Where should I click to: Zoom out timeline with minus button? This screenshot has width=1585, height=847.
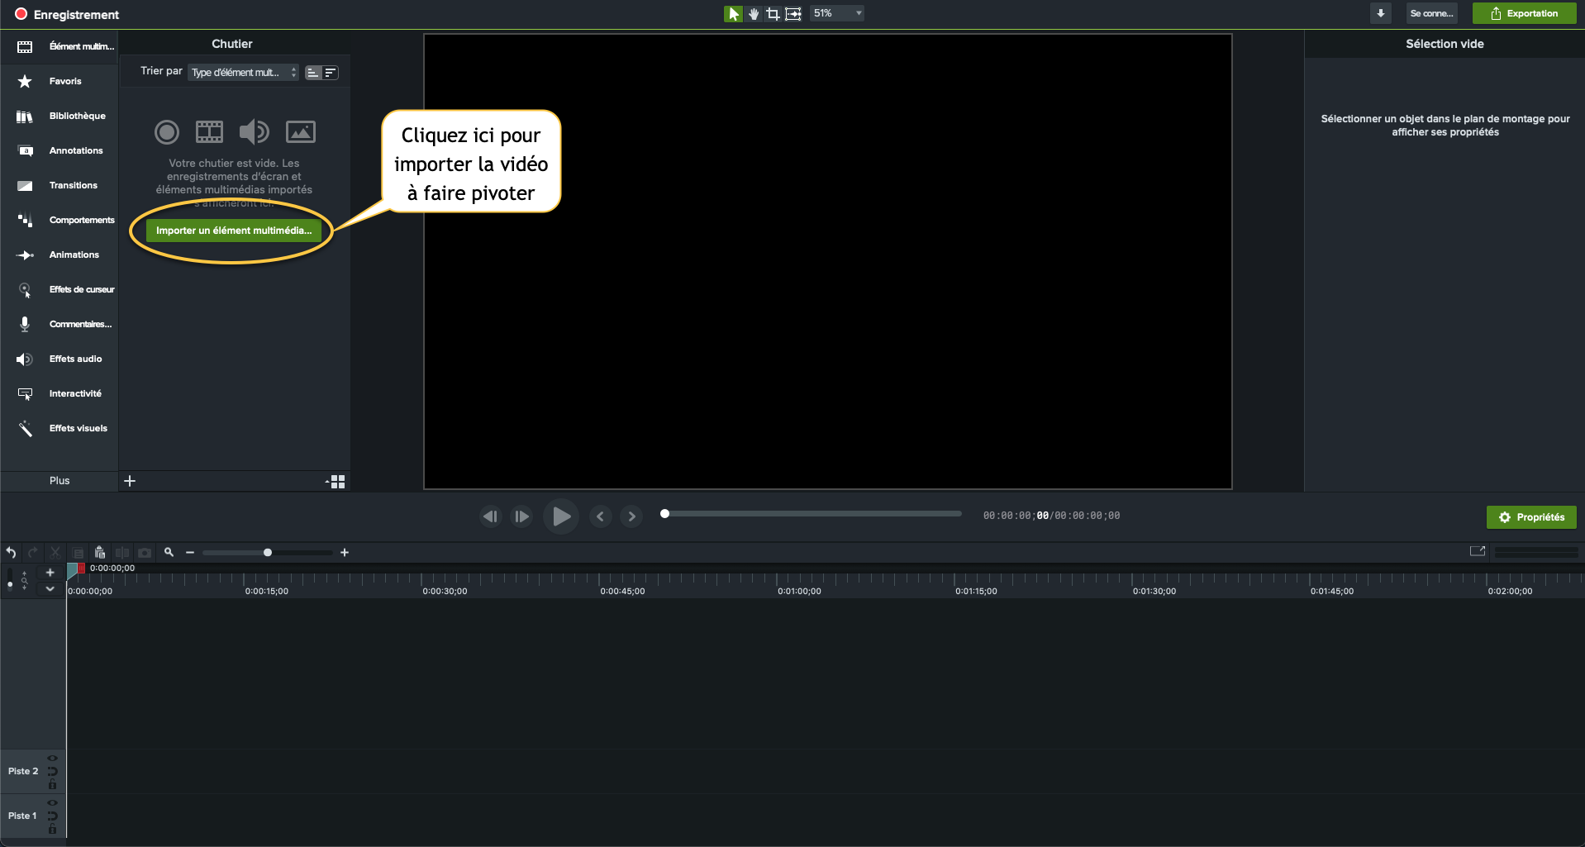[190, 553]
